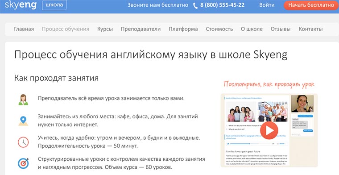Click text 'Занимайтесь из любого места'
The image size is (339, 175).
[x=77, y=117]
